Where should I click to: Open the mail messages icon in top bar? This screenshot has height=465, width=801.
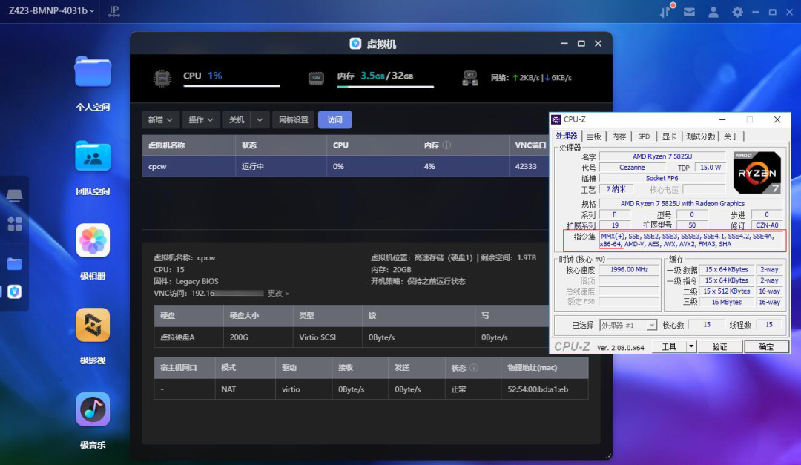(690, 12)
